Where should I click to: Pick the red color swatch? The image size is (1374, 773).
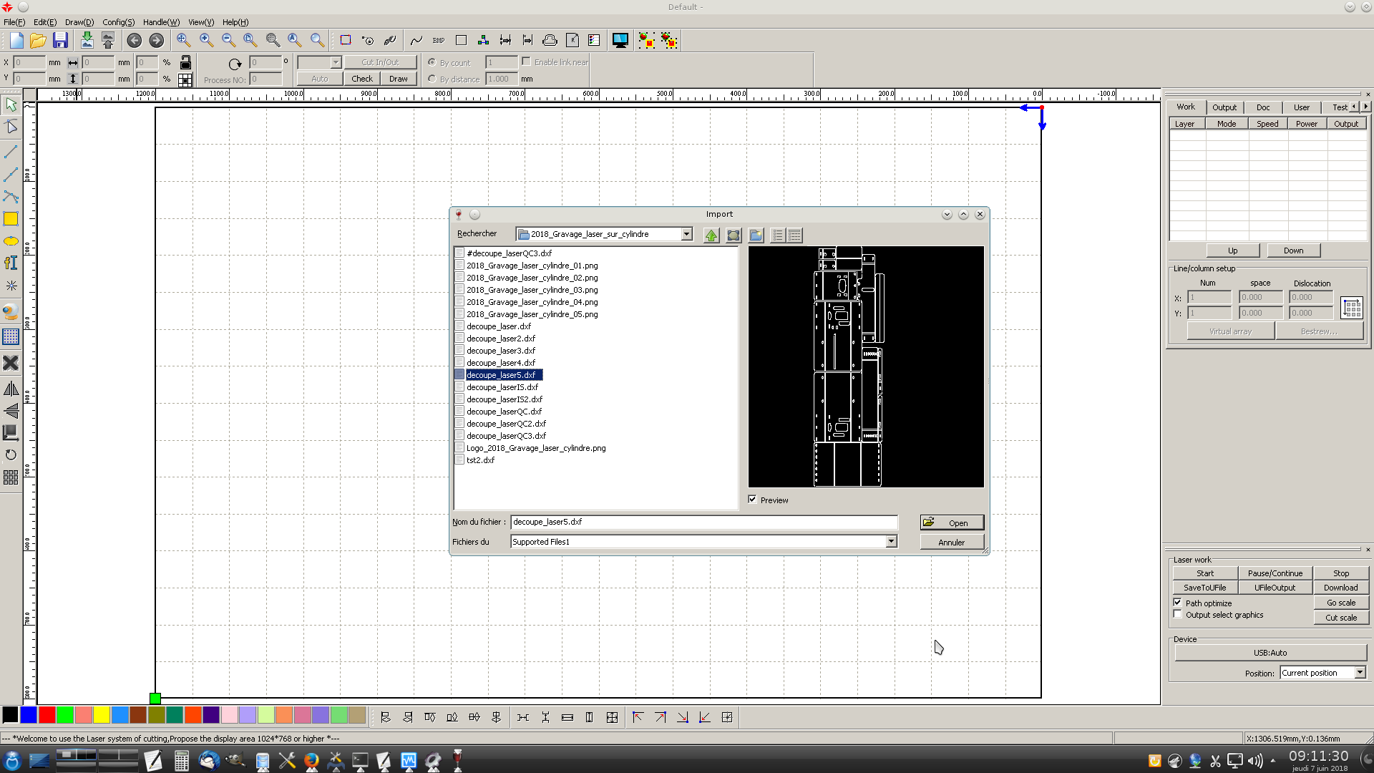47,715
